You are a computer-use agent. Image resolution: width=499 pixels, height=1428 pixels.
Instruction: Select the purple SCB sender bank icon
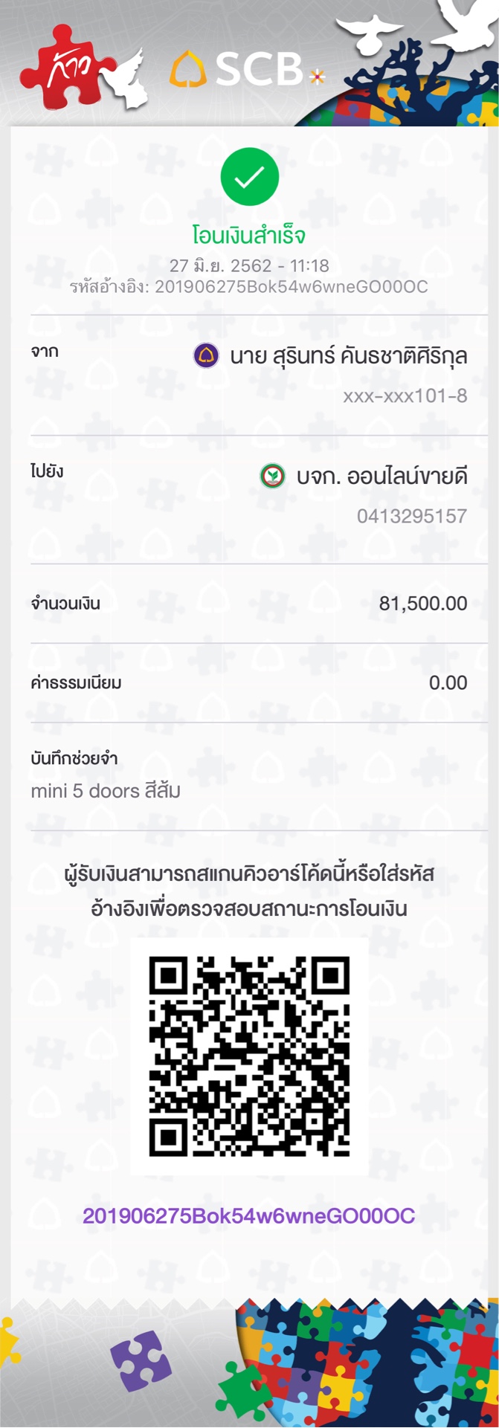pos(206,355)
